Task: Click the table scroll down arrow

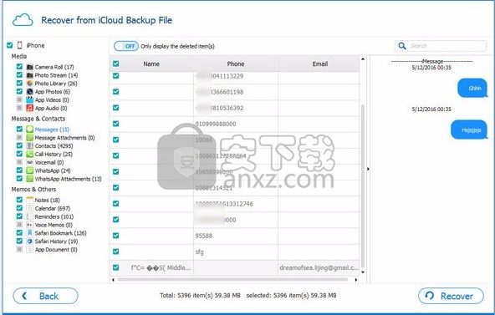Action: 363,272
